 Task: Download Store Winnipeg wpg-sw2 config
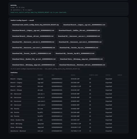[33, 65]
